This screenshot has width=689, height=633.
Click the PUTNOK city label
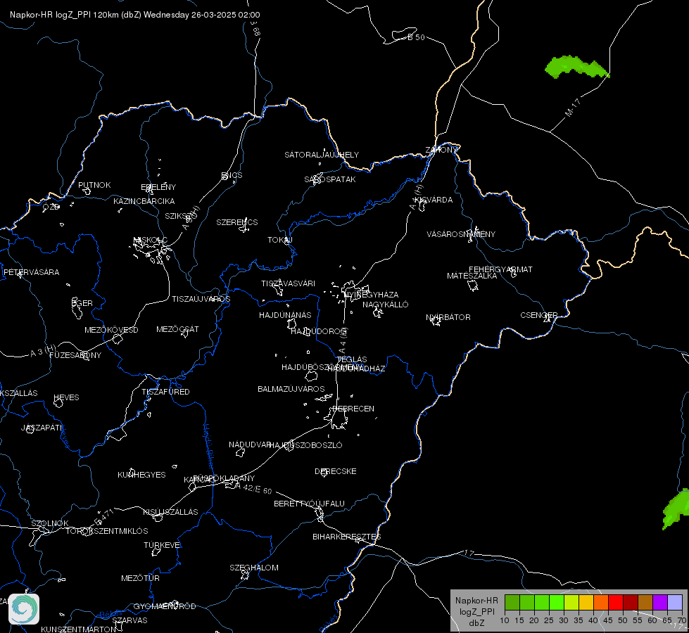94,185
